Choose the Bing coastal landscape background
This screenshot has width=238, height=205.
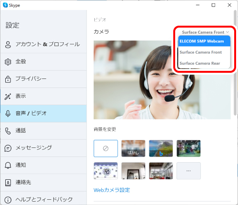161,148
